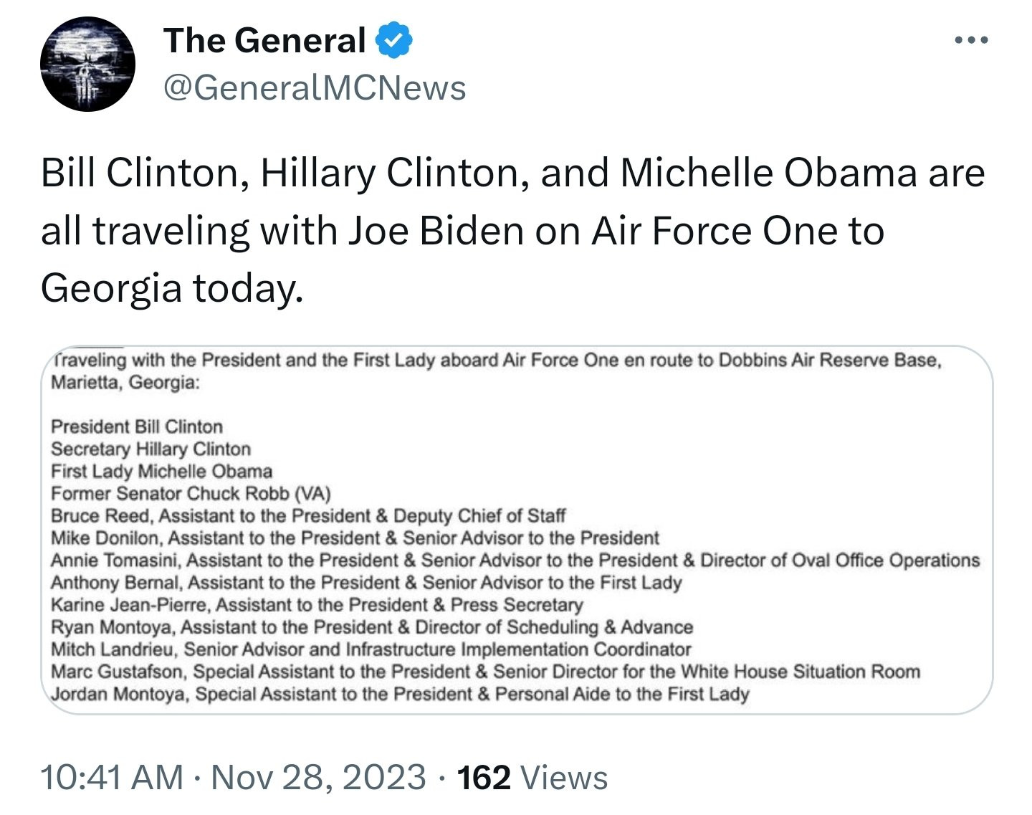Click the Annie Tomasini Oval Office Operations line
This screenshot has width=1032, height=815.
click(x=515, y=560)
